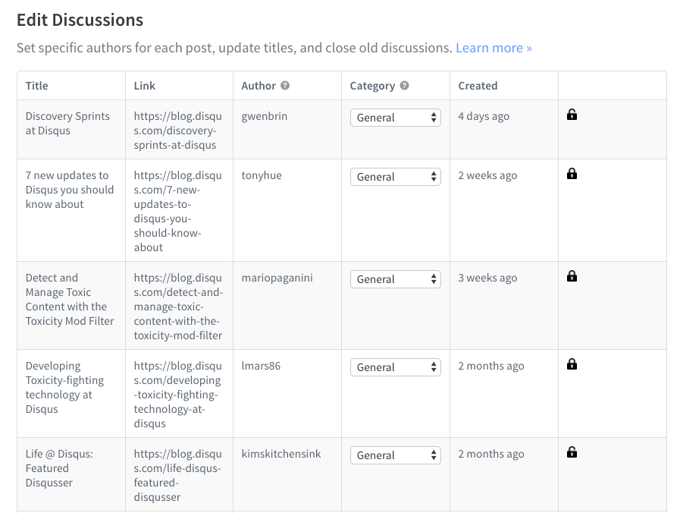Open Category selector for Toxicity Mod Filter post
This screenshot has width=680, height=513.
click(x=395, y=279)
